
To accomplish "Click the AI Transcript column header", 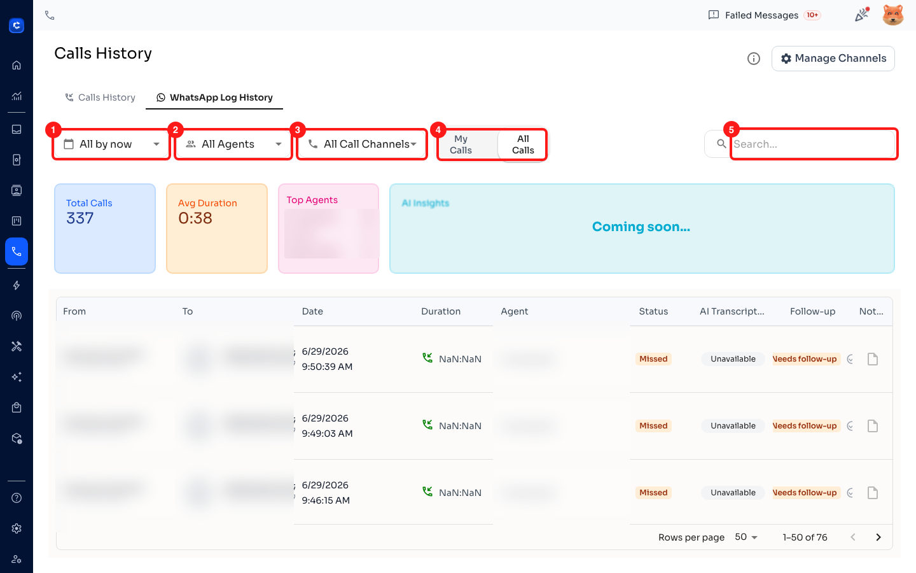I will pyautogui.click(x=732, y=311).
